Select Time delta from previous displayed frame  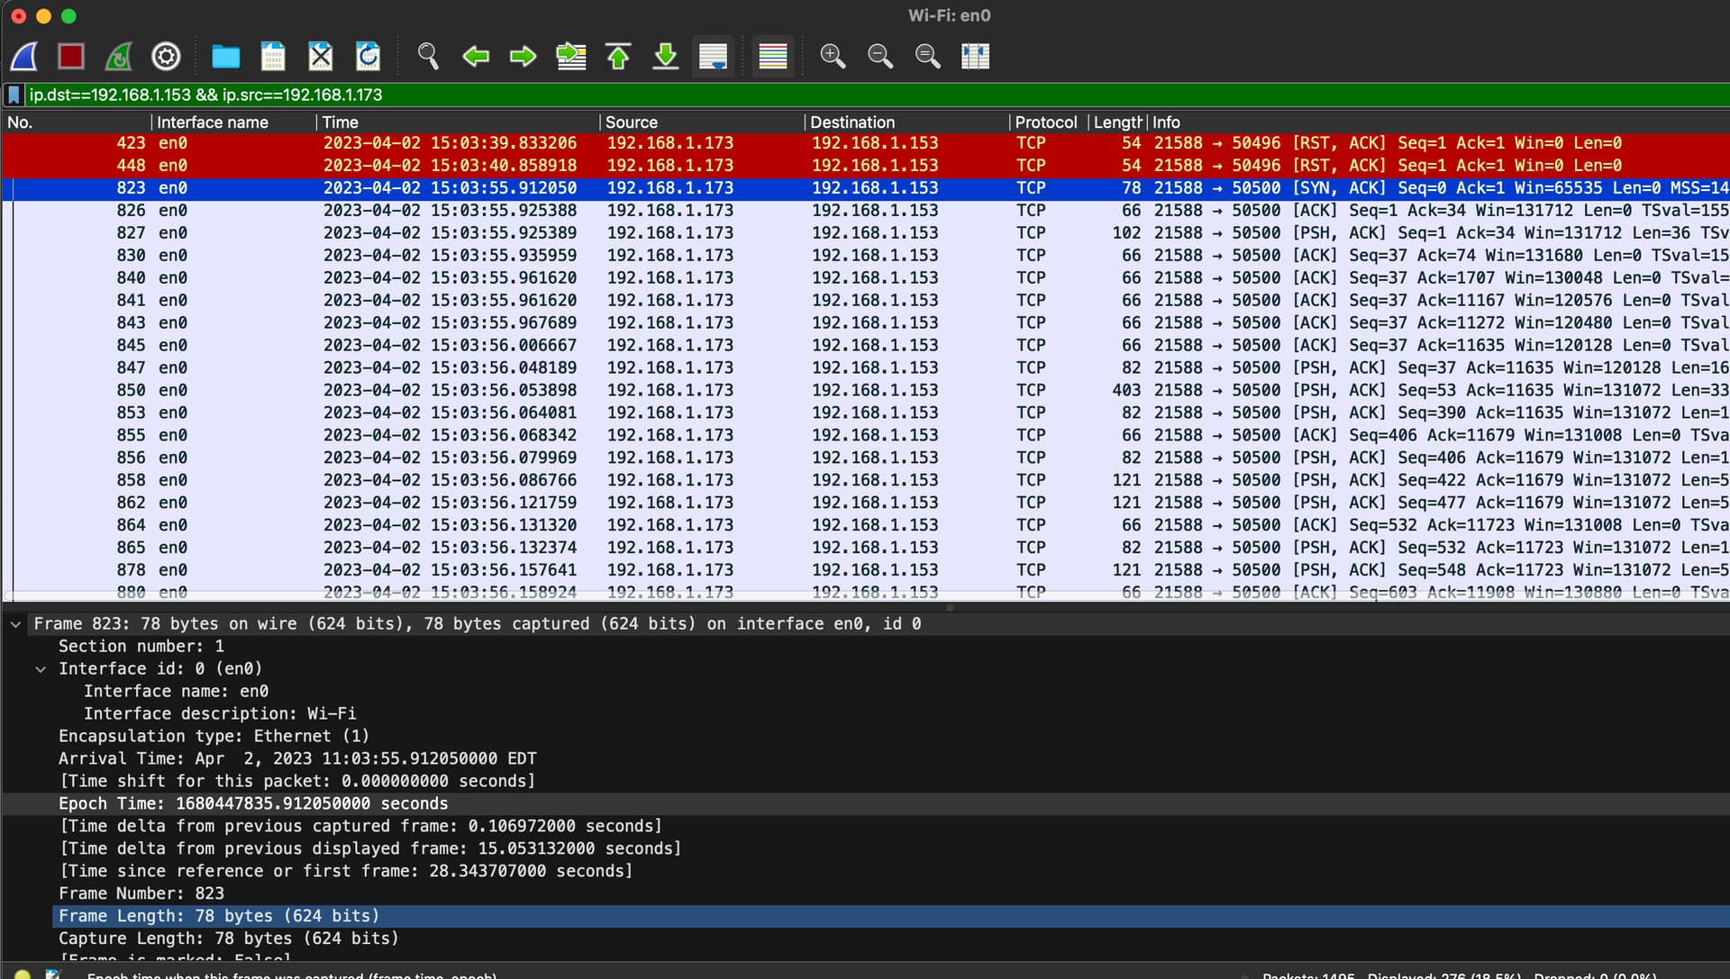[370, 849]
